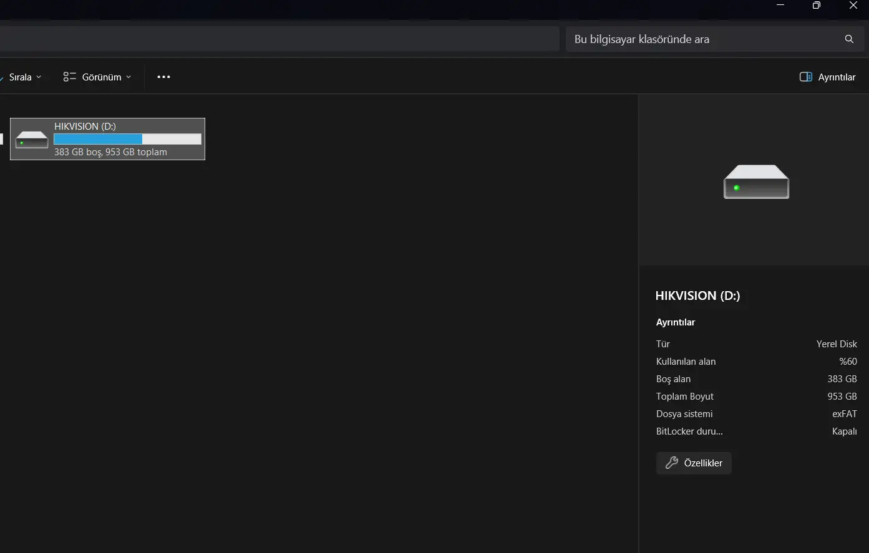Click the '383 GB' free space value
The height and width of the screenshot is (553, 869).
[842, 379]
